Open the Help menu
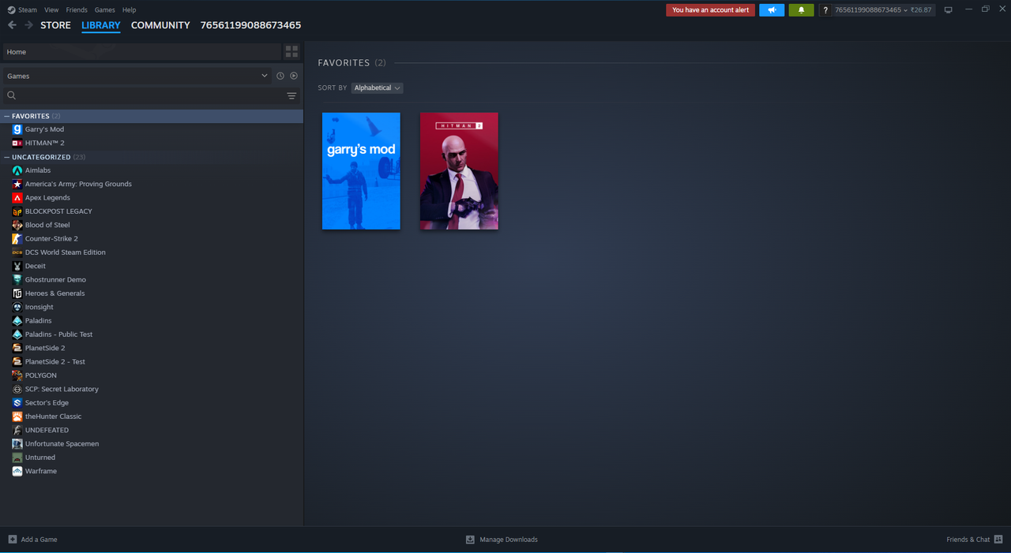Viewport: 1011px width, 553px height. [x=130, y=10]
